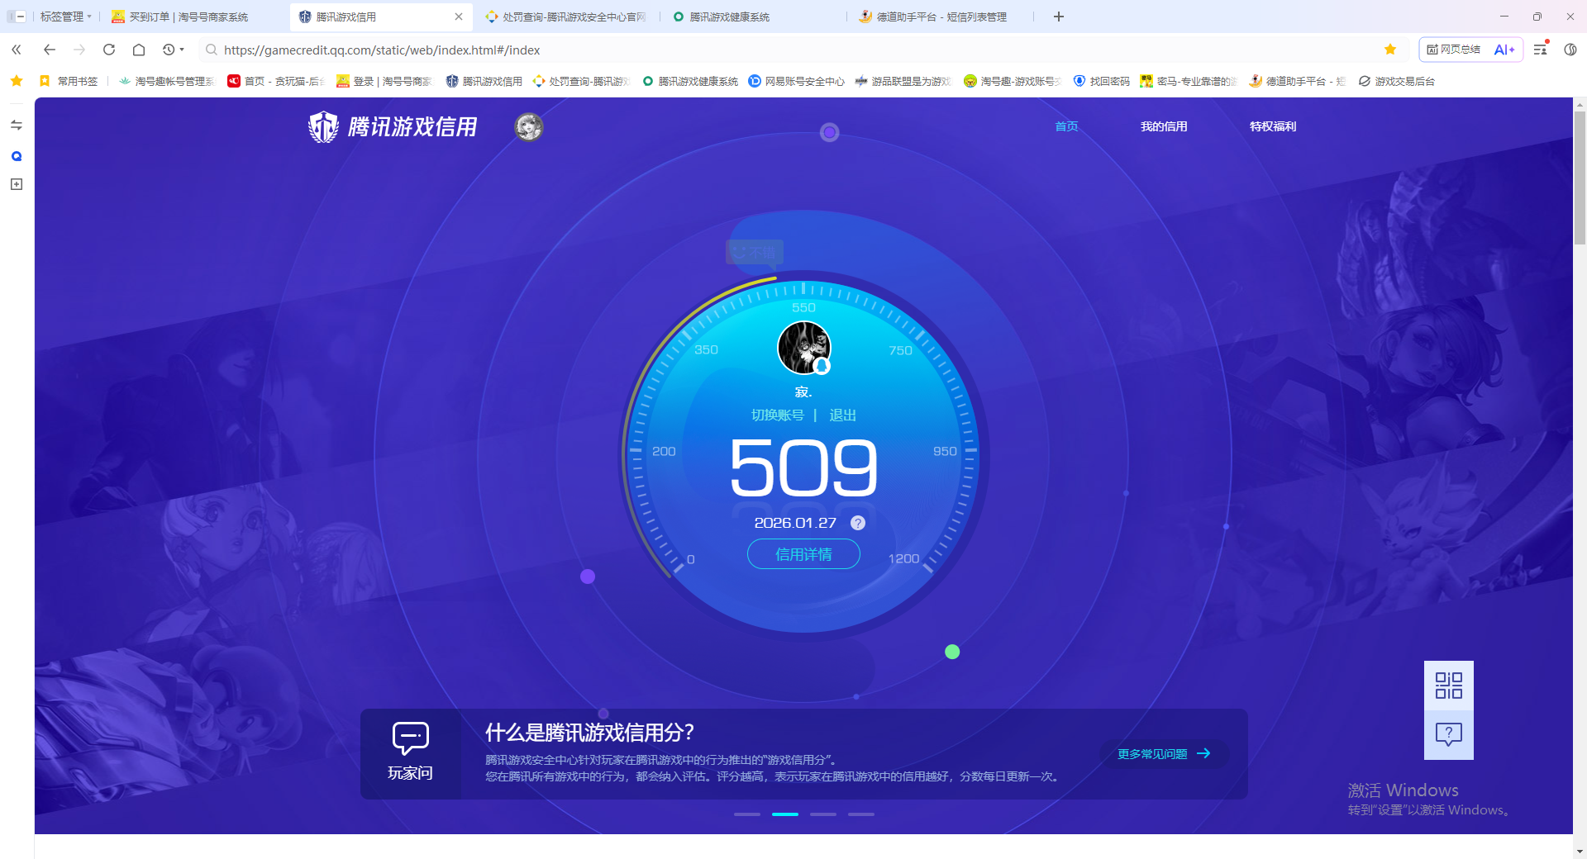Click the add-to-collection icon in left sidebar
Image resolution: width=1587 pixels, height=859 pixels.
[x=16, y=184]
